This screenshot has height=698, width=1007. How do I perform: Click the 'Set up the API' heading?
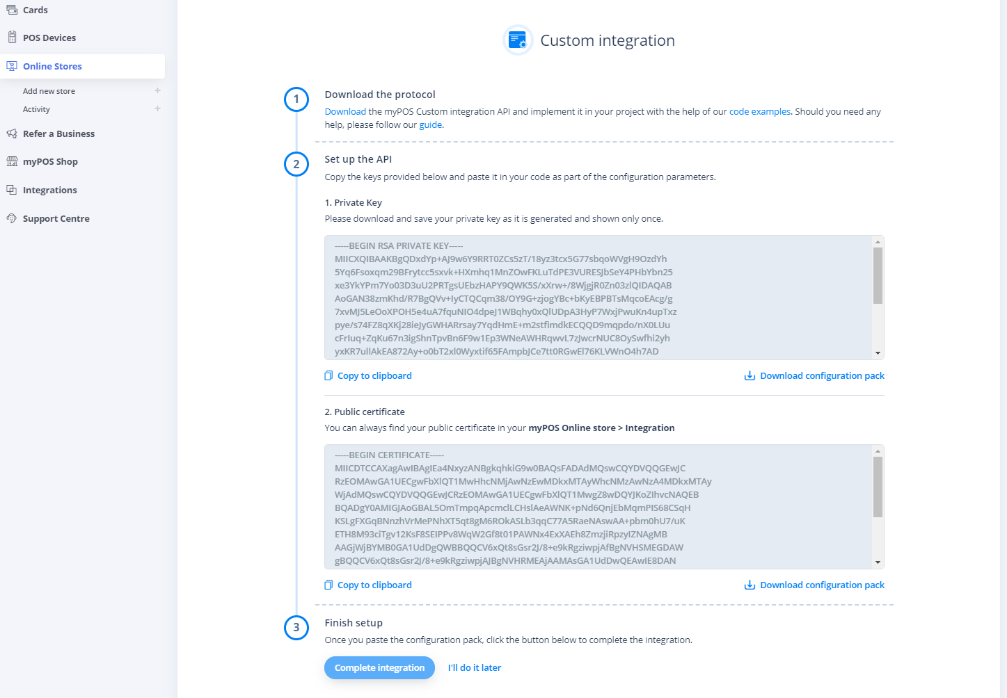(x=358, y=159)
